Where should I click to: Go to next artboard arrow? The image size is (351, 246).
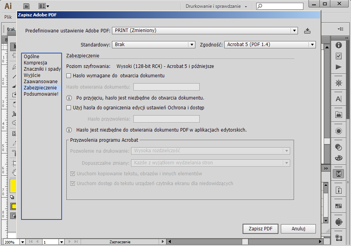click(x=69, y=242)
